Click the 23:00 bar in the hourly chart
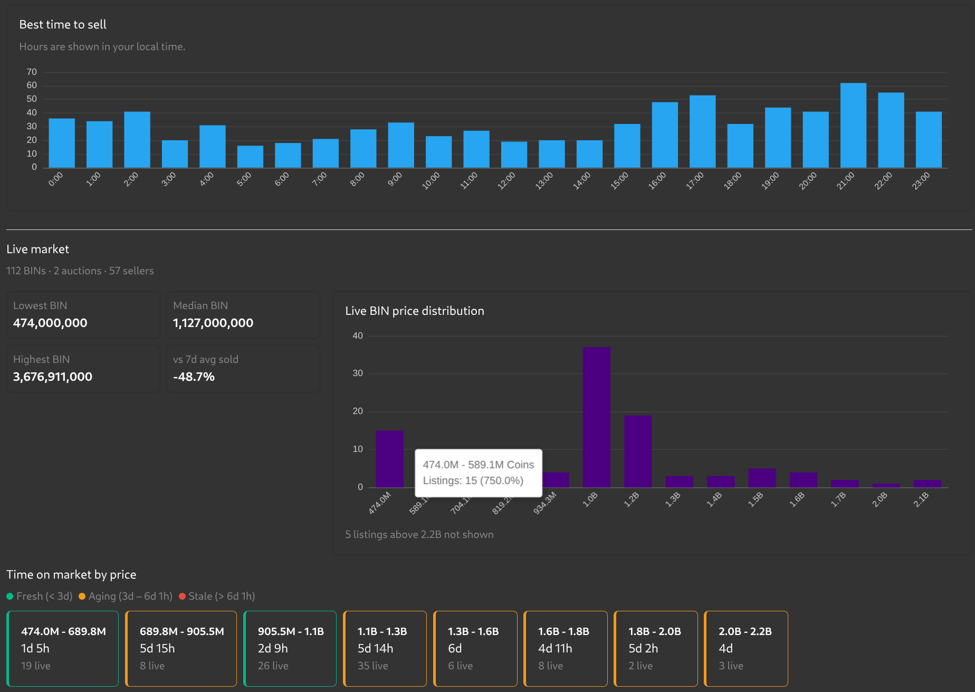This screenshot has width=975, height=692. point(929,140)
